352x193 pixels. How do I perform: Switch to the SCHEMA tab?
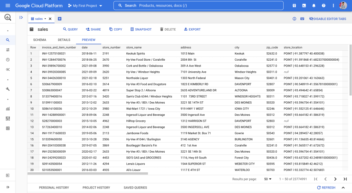[x=40, y=40]
